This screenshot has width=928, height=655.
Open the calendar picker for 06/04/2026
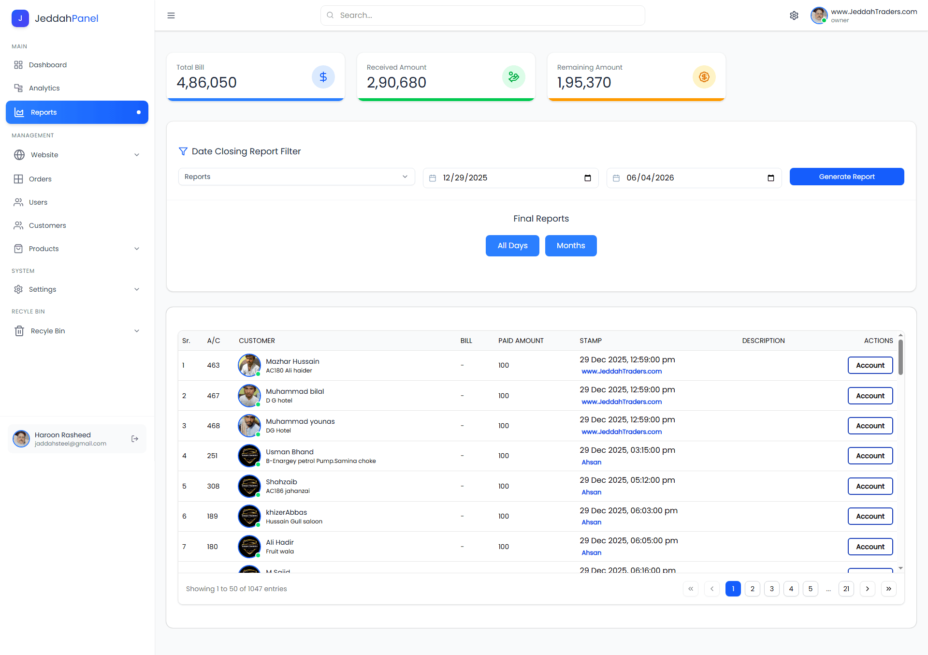pos(771,178)
